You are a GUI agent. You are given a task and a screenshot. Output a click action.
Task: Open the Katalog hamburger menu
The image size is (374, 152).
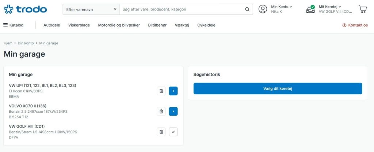14,25
